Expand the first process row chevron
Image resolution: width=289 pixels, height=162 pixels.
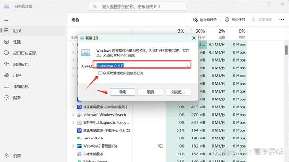click(x=73, y=45)
